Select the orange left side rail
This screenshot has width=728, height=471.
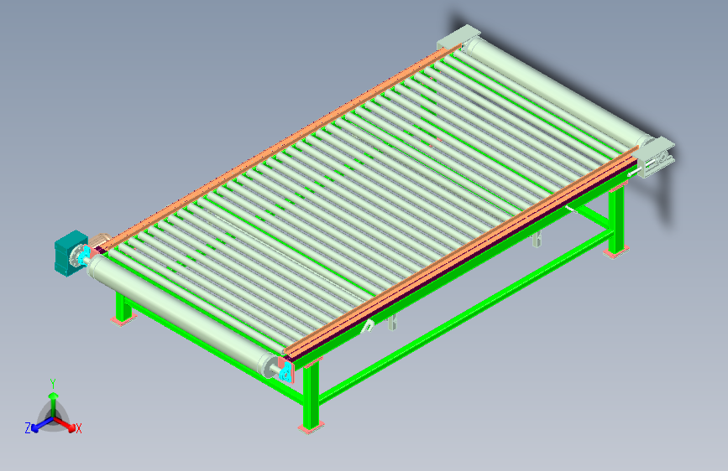point(282,145)
